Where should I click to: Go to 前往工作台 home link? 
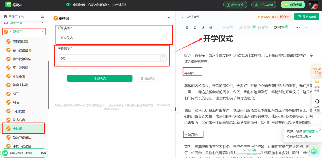pos(13,16)
